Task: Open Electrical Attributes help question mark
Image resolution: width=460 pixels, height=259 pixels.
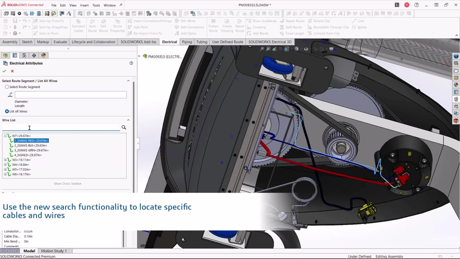Action: pyautogui.click(x=131, y=63)
